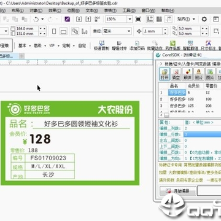Click the top duplicate distance 5.0 mm field
The height and width of the screenshot is (221, 221).
(x=188, y=28)
